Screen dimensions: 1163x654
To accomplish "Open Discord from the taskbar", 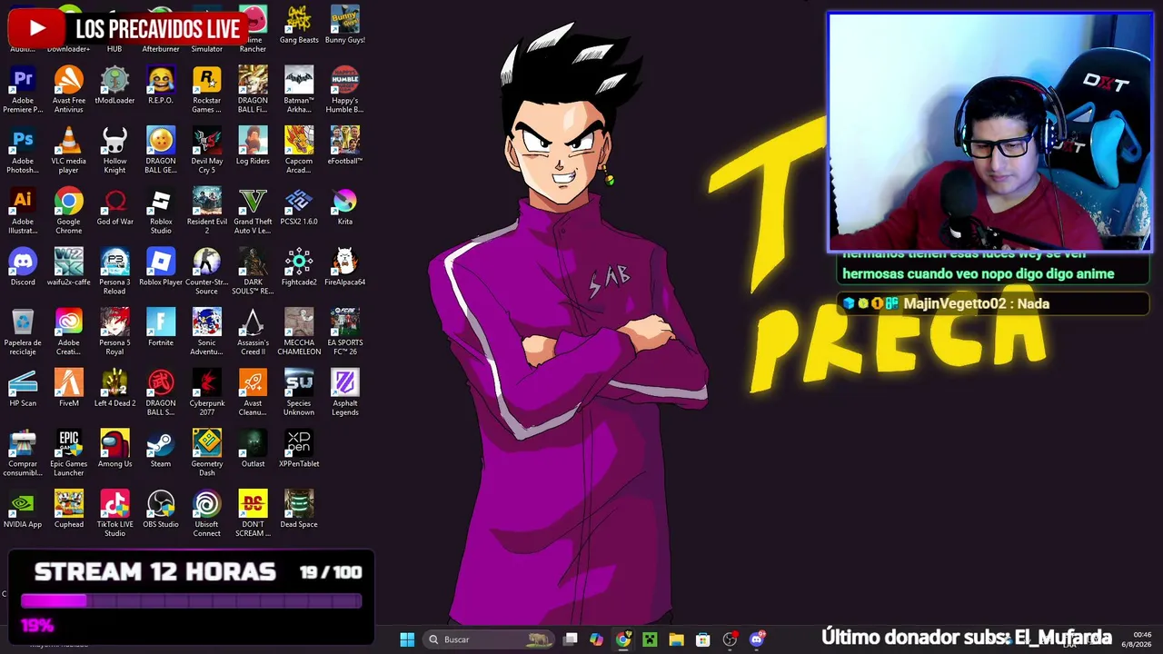I will (756, 639).
